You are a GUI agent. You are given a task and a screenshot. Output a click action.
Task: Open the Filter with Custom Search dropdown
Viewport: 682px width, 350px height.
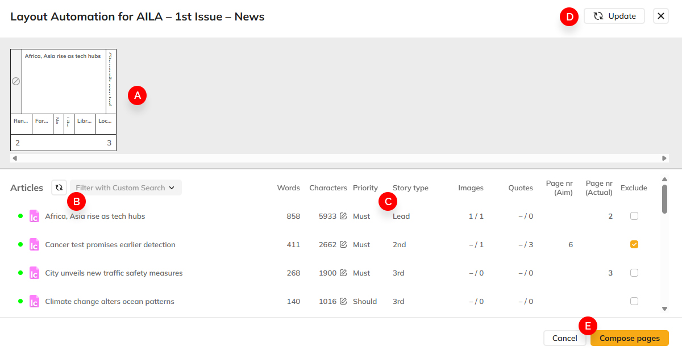point(126,188)
